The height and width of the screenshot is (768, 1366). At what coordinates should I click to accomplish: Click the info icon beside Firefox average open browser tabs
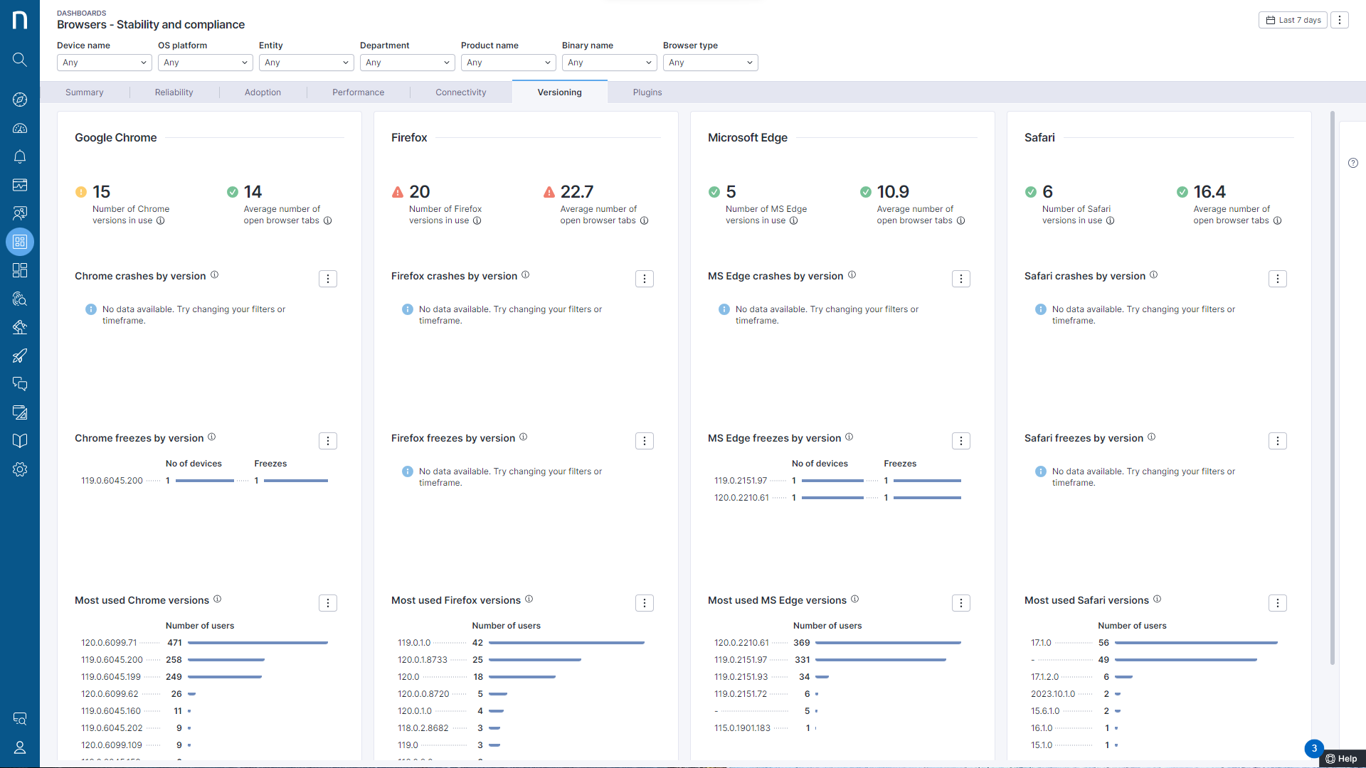point(645,220)
